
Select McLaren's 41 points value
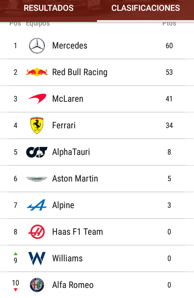coord(169,99)
